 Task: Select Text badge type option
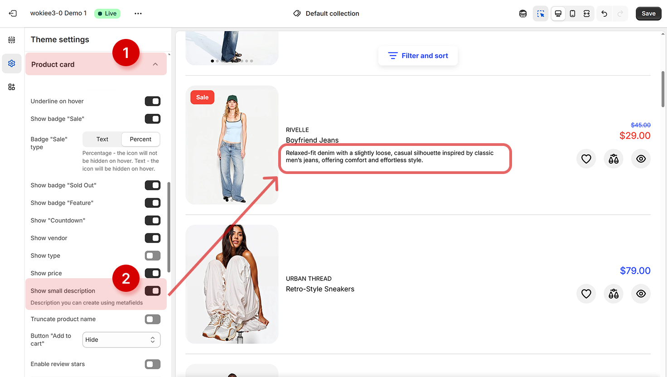coord(102,140)
